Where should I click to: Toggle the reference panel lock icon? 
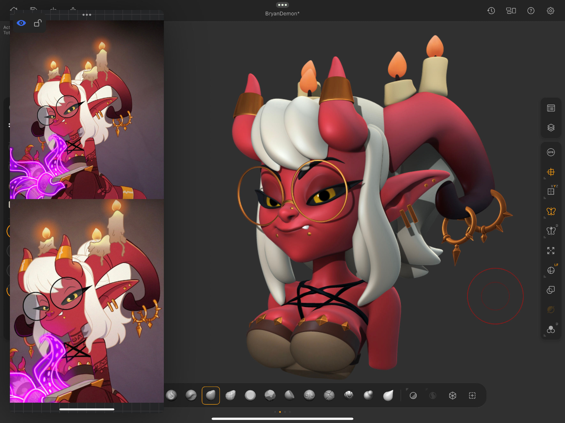pyautogui.click(x=38, y=23)
